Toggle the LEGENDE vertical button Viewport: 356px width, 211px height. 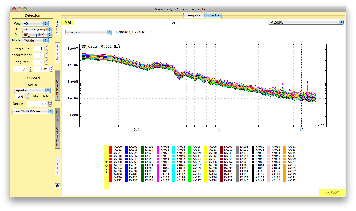pyautogui.click(x=57, y=85)
